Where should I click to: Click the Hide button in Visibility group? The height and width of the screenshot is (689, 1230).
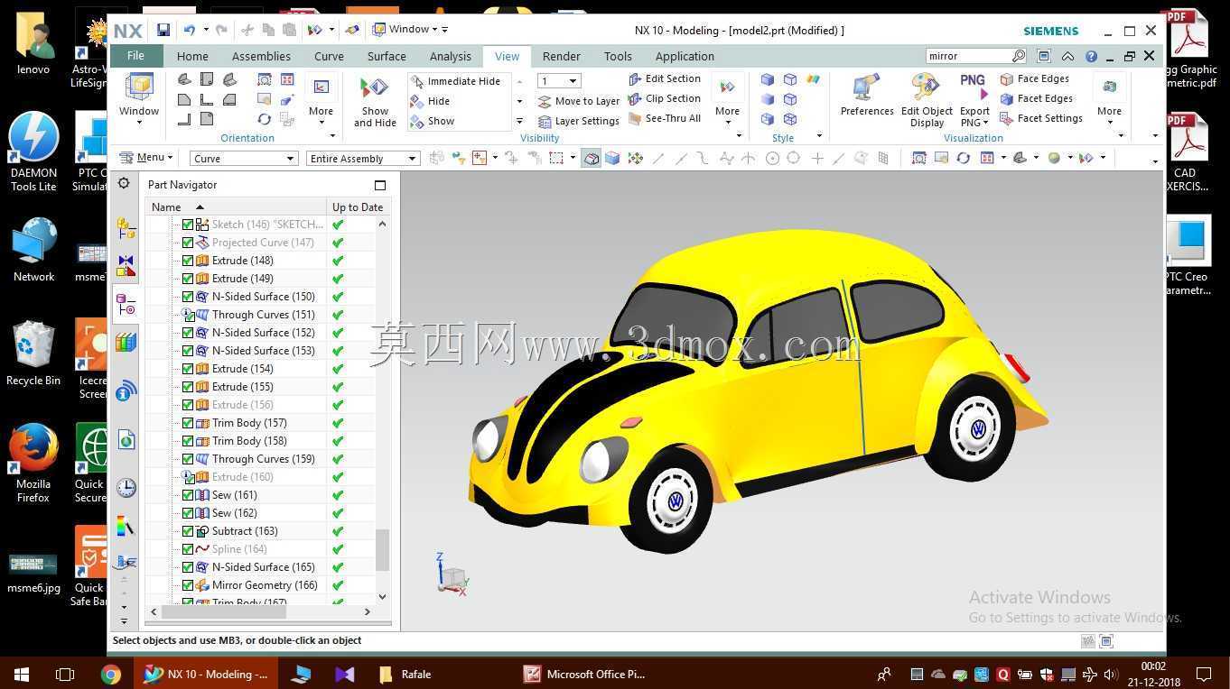[431, 101]
